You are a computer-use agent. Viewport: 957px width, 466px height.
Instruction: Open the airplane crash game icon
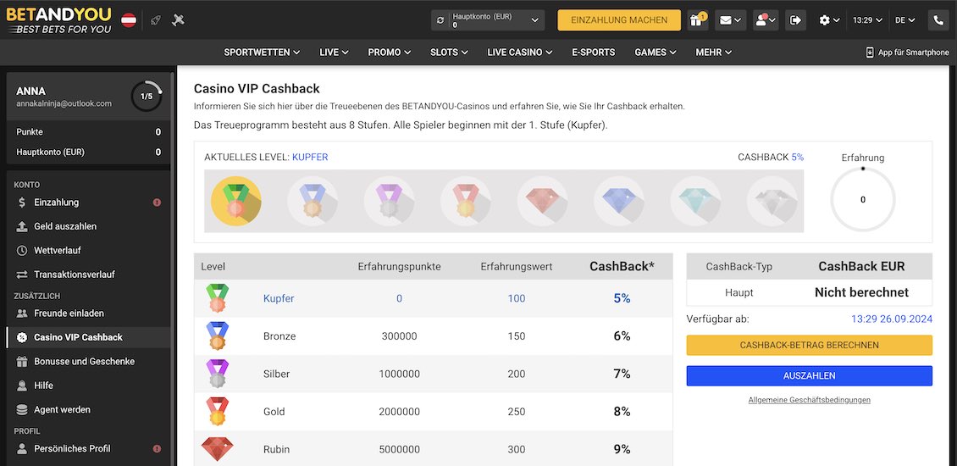(x=178, y=19)
